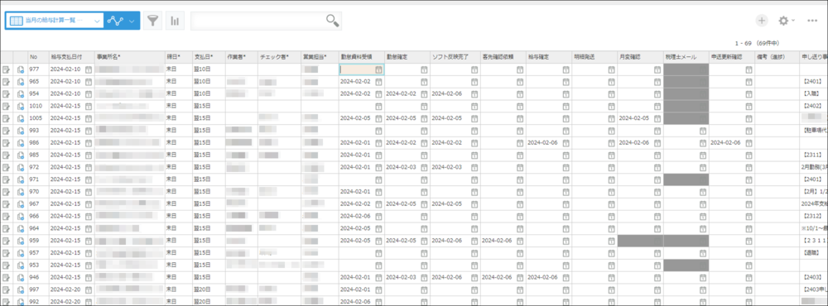
Task: Click the record count text 1 - 69
Action: pyautogui.click(x=743, y=43)
